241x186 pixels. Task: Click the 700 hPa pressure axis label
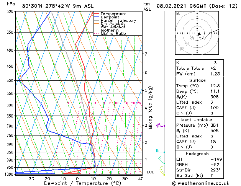[x=11, y=126]
